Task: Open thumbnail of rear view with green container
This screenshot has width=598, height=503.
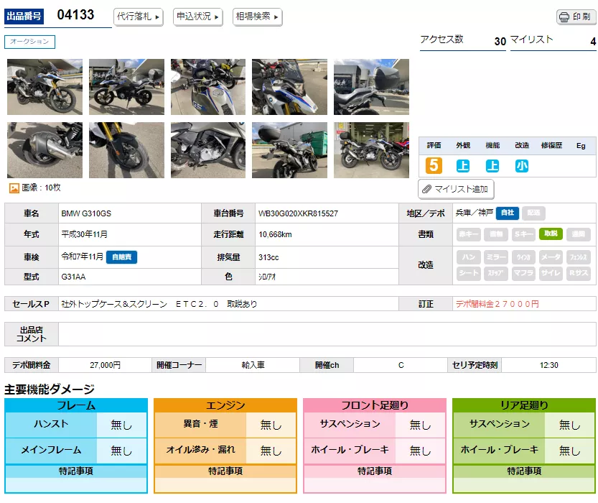Action: coord(289,150)
